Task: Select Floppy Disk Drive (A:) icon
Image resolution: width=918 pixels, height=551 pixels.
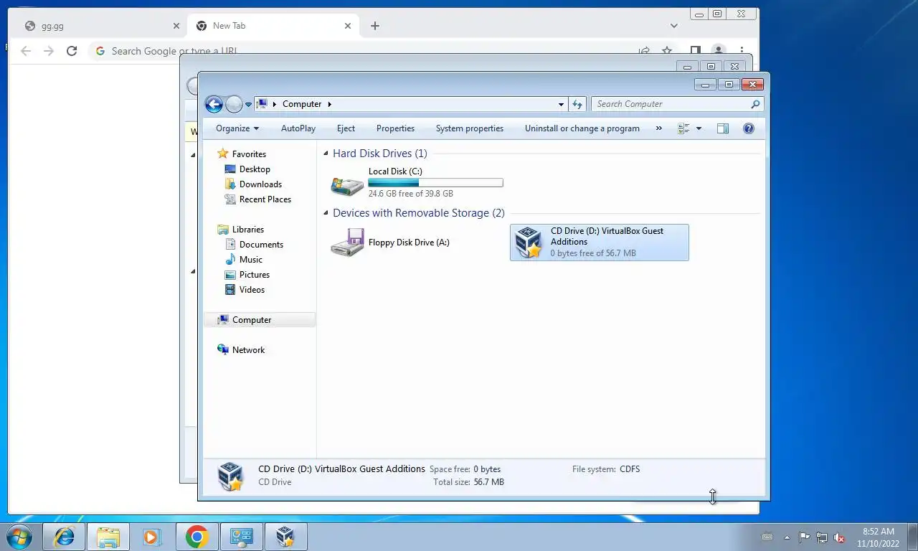Action: coord(347,242)
